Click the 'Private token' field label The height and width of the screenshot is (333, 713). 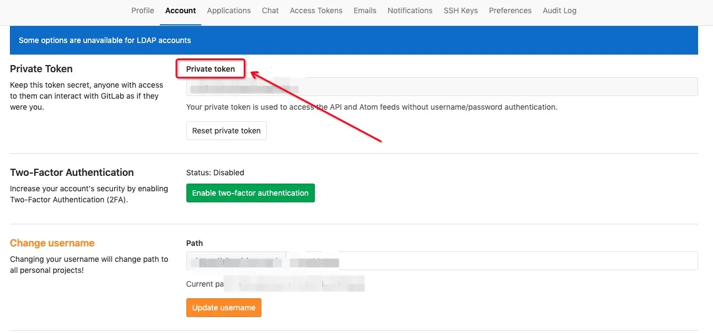[x=210, y=69]
